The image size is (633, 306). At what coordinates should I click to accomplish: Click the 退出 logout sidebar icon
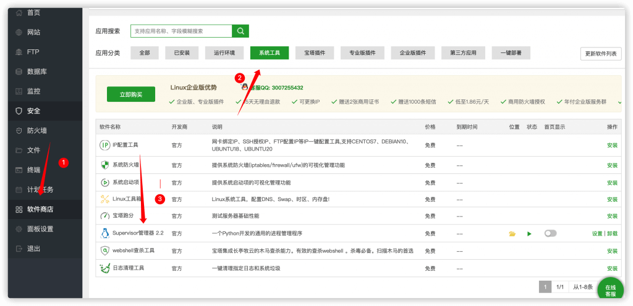tap(19, 249)
